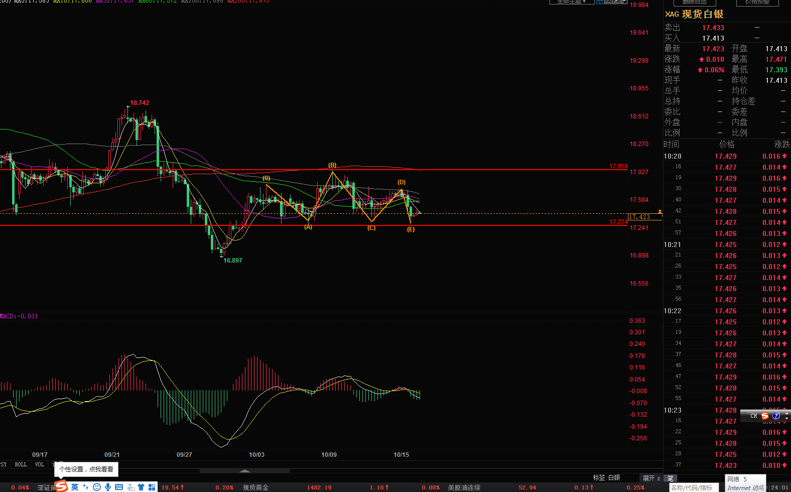Click the 网络 5 Internet 访问 popup
This screenshot has width=791, height=492.
(745, 483)
